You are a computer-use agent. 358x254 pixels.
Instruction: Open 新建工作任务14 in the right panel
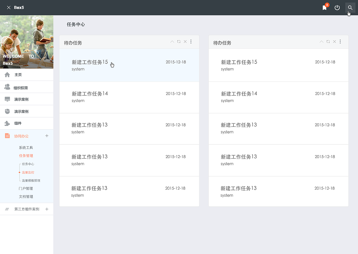click(239, 94)
